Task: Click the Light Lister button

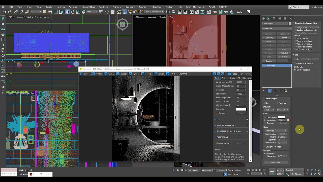Action: pos(276,163)
